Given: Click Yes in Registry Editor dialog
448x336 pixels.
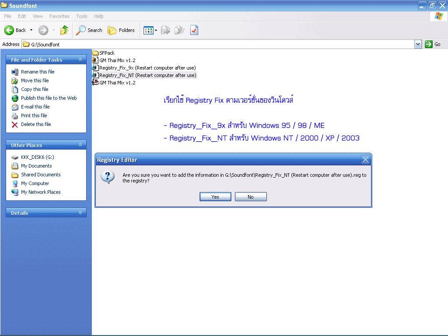Looking at the screenshot, I should [215, 197].
